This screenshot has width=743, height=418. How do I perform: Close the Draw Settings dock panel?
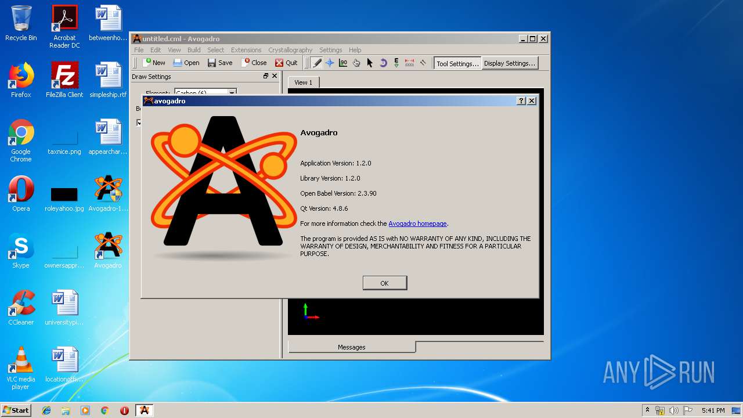pyautogui.click(x=275, y=76)
